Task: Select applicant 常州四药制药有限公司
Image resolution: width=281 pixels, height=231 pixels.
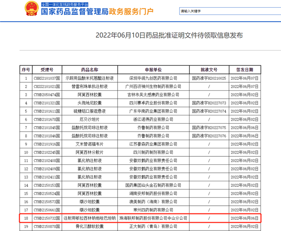Action: (x=153, y=210)
